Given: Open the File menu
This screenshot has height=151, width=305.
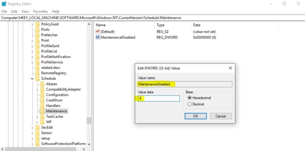Looking at the screenshot, I should point(4,11).
